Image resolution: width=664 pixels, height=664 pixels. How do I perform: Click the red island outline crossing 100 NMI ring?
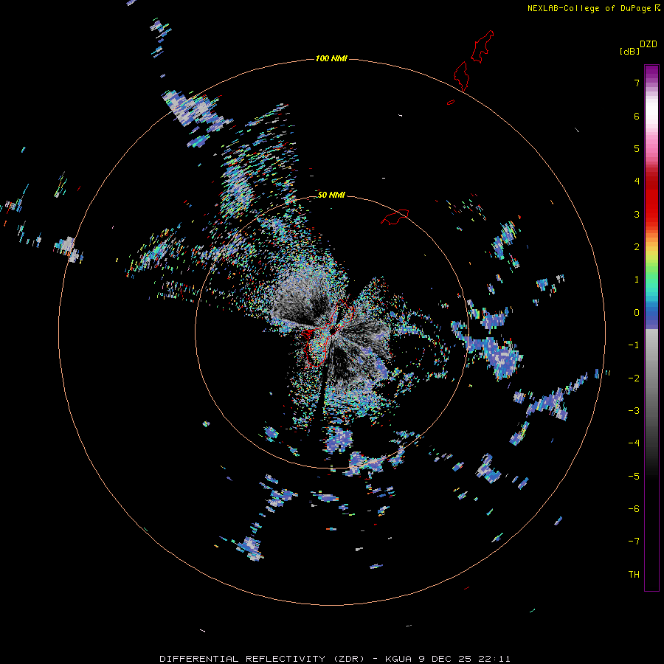(x=461, y=77)
